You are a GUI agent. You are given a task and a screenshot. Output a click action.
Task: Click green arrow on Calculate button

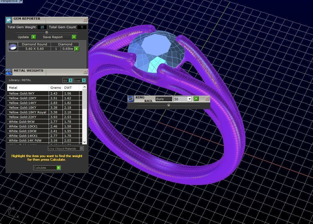click(58, 168)
